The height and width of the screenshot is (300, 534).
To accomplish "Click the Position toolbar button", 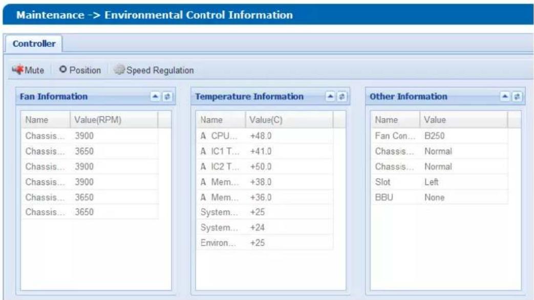I will tap(80, 70).
